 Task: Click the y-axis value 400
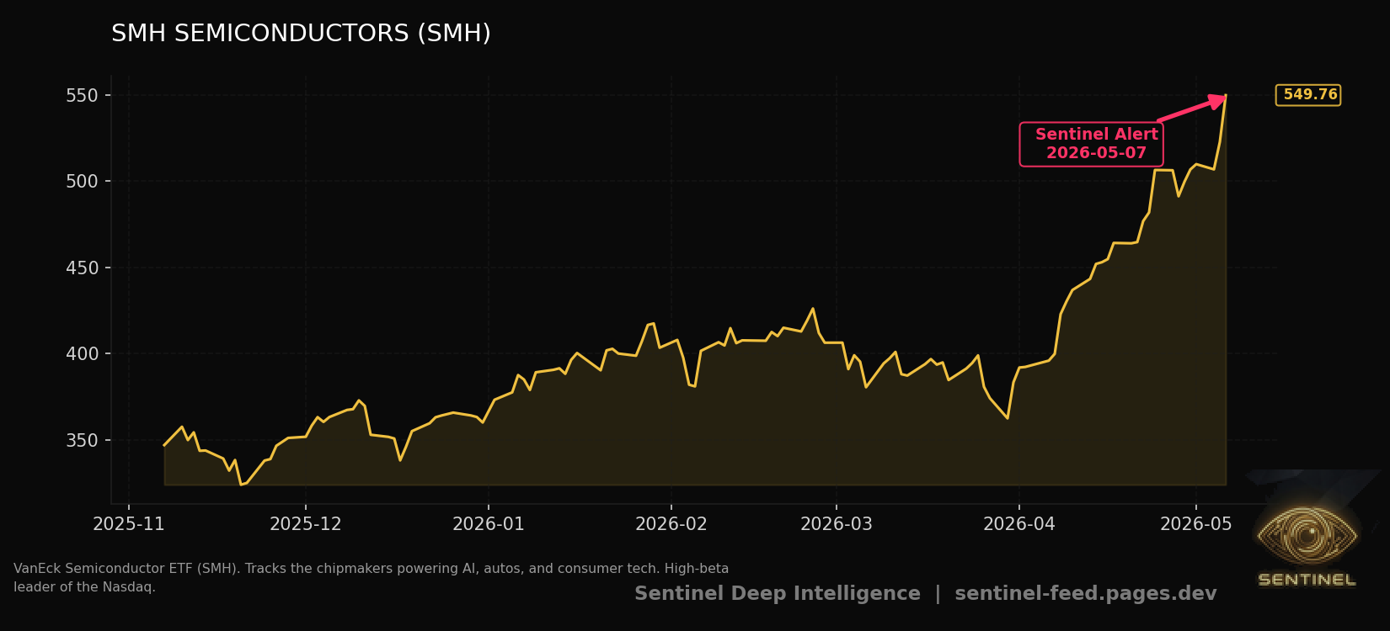[x=82, y=354]
